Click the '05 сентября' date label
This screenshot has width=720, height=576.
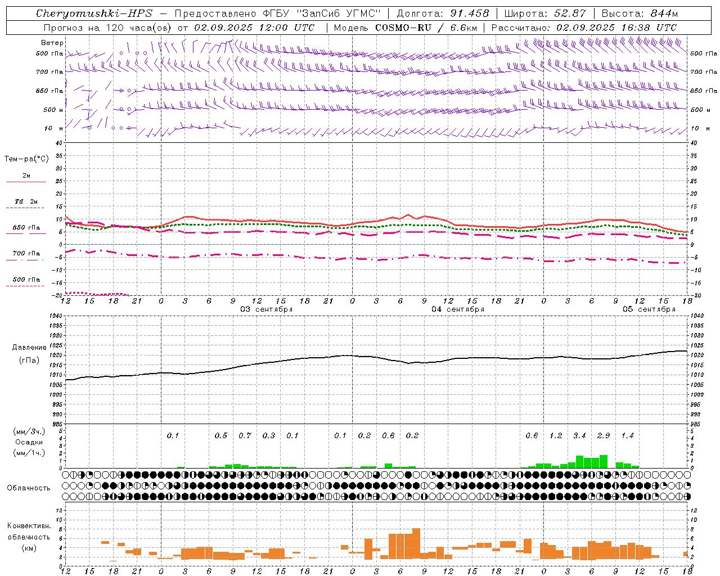pyautogui.click(x=649, y=309)
